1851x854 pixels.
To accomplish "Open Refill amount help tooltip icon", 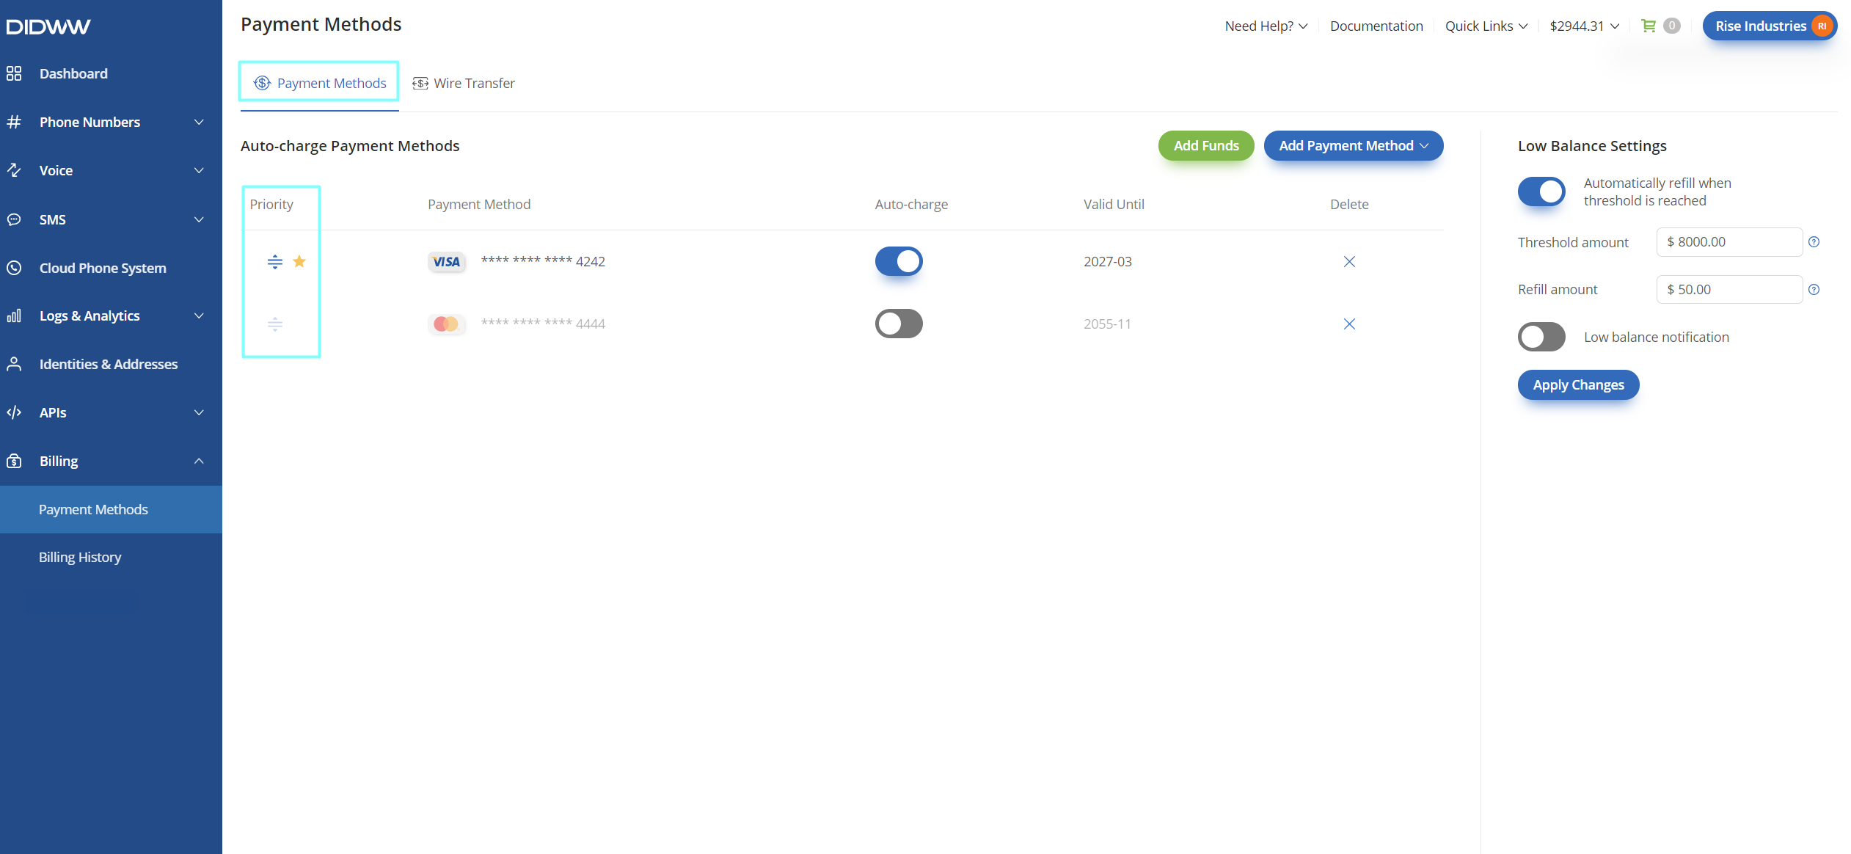I will pos(1814,290).
